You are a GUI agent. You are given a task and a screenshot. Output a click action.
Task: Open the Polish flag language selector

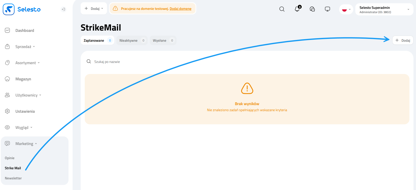(x=346, y=9)
